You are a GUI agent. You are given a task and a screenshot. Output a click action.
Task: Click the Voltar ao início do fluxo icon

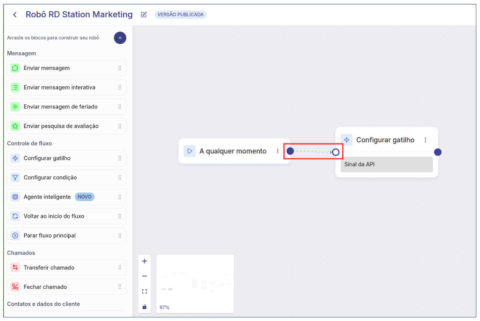point(15,216)
